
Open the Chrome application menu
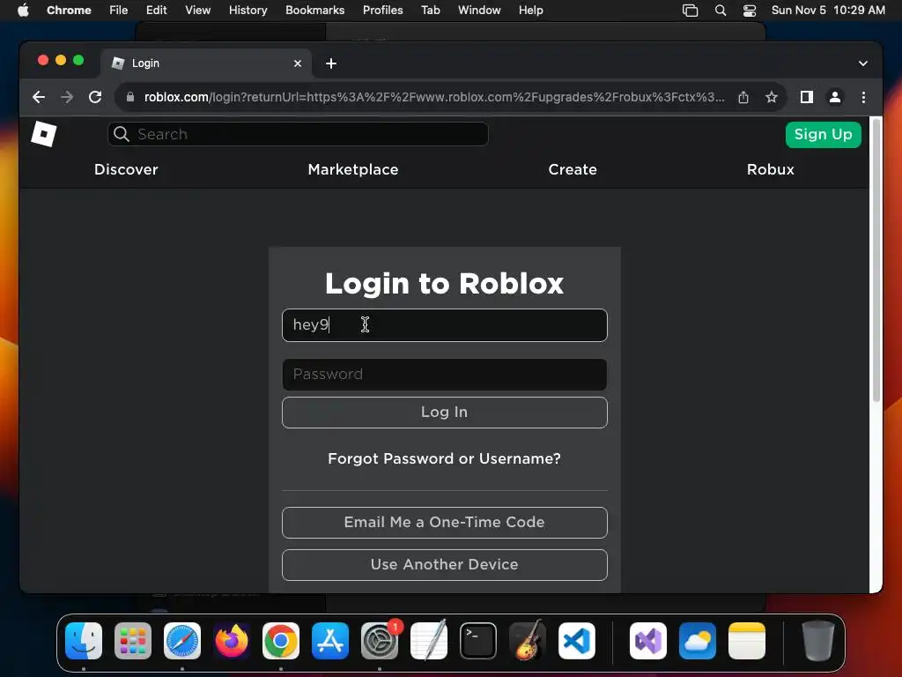click(x=69, y=11)
